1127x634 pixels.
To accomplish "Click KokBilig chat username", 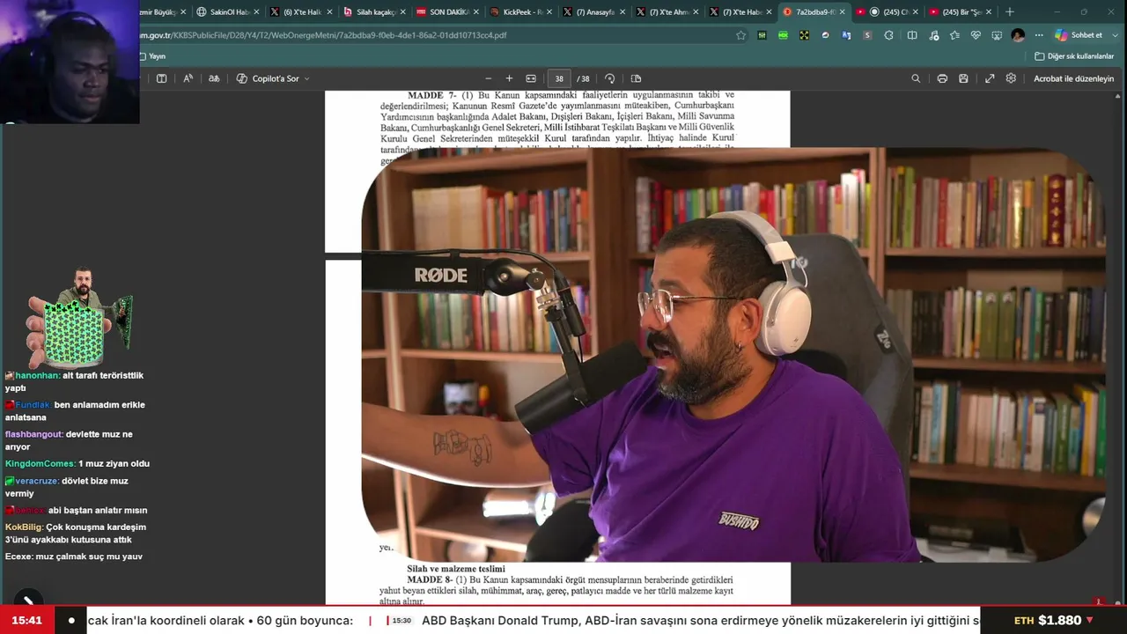I will tap(24, 527).
